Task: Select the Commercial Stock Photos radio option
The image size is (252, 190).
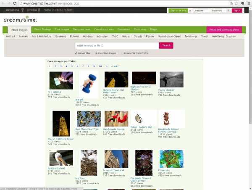Action: pyautogui.click(x=122, y=53)
